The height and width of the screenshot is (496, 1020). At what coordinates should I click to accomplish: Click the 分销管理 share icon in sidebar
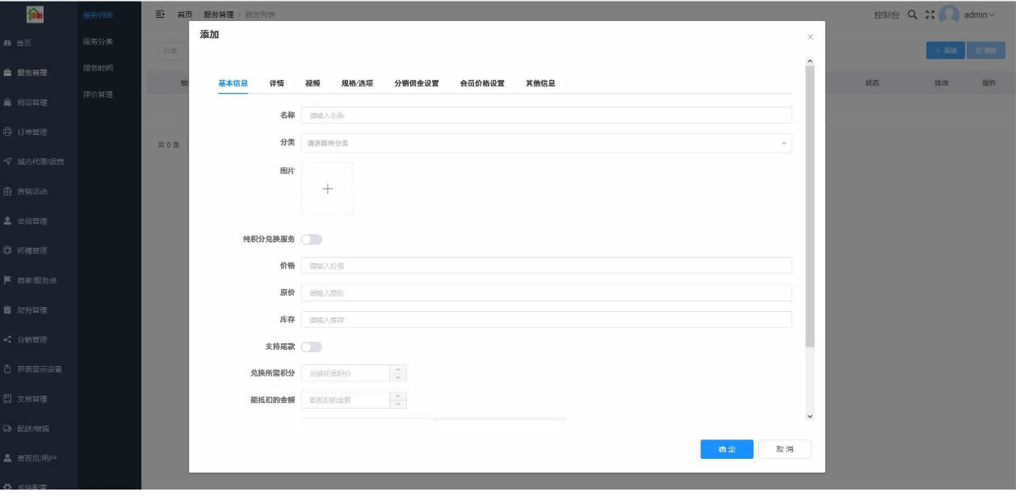[x=7, y=340]
